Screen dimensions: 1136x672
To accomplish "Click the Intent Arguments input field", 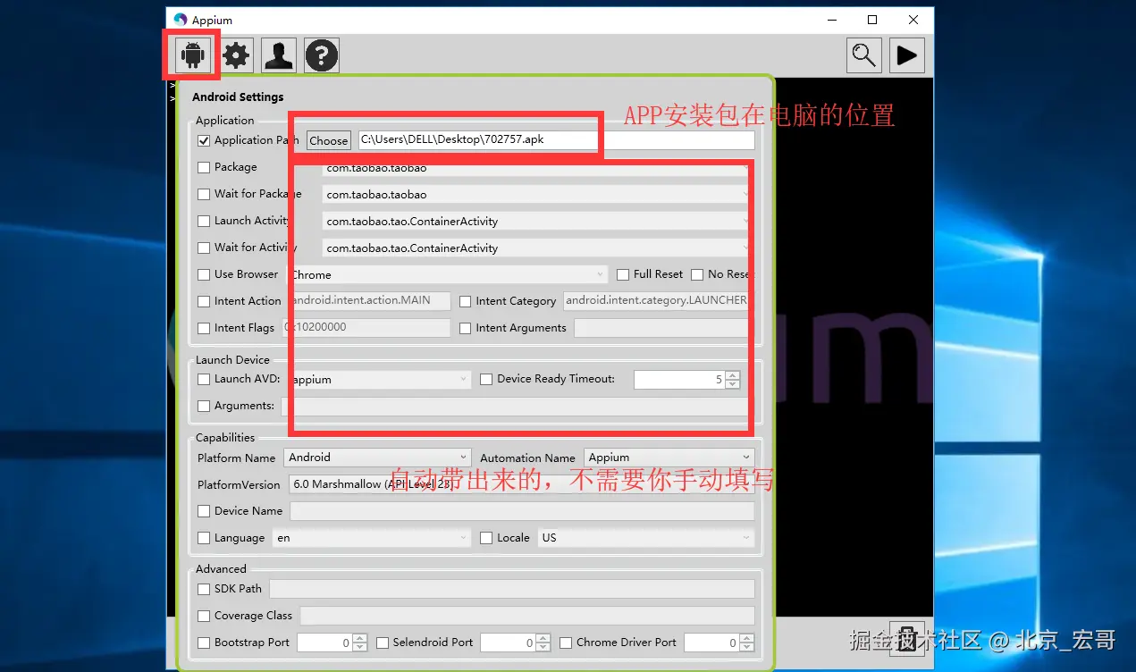I will point(664,328).
